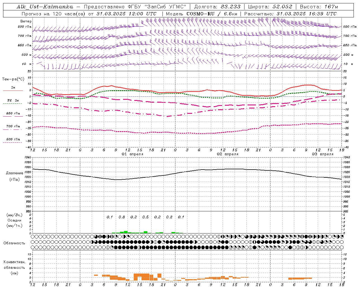Click the elevation text Высота: 167м

pyautogui.click(x=319, y=7)
